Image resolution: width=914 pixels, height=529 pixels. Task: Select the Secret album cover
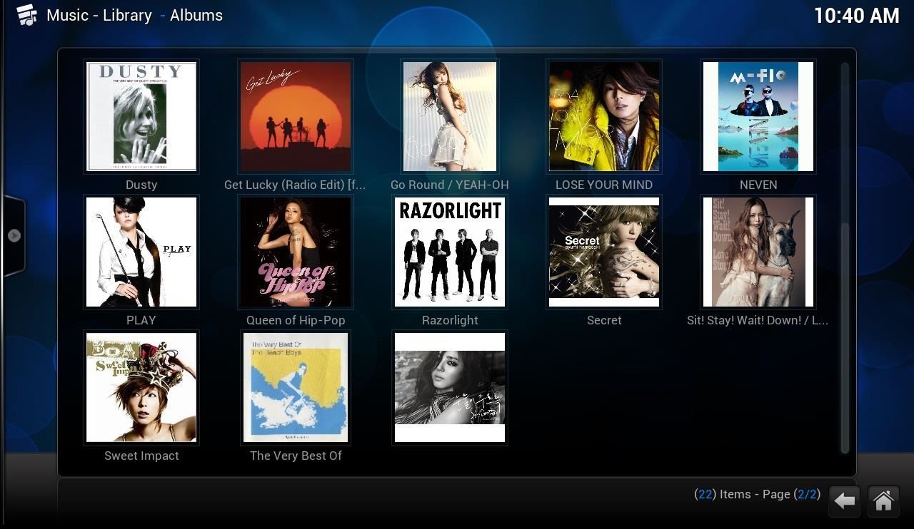[604, 252]
